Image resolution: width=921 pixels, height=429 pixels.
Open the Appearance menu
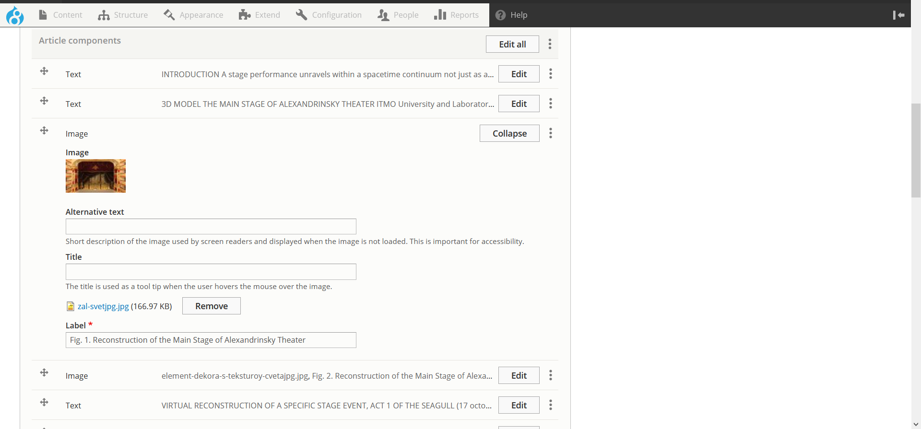coord(193,15)
